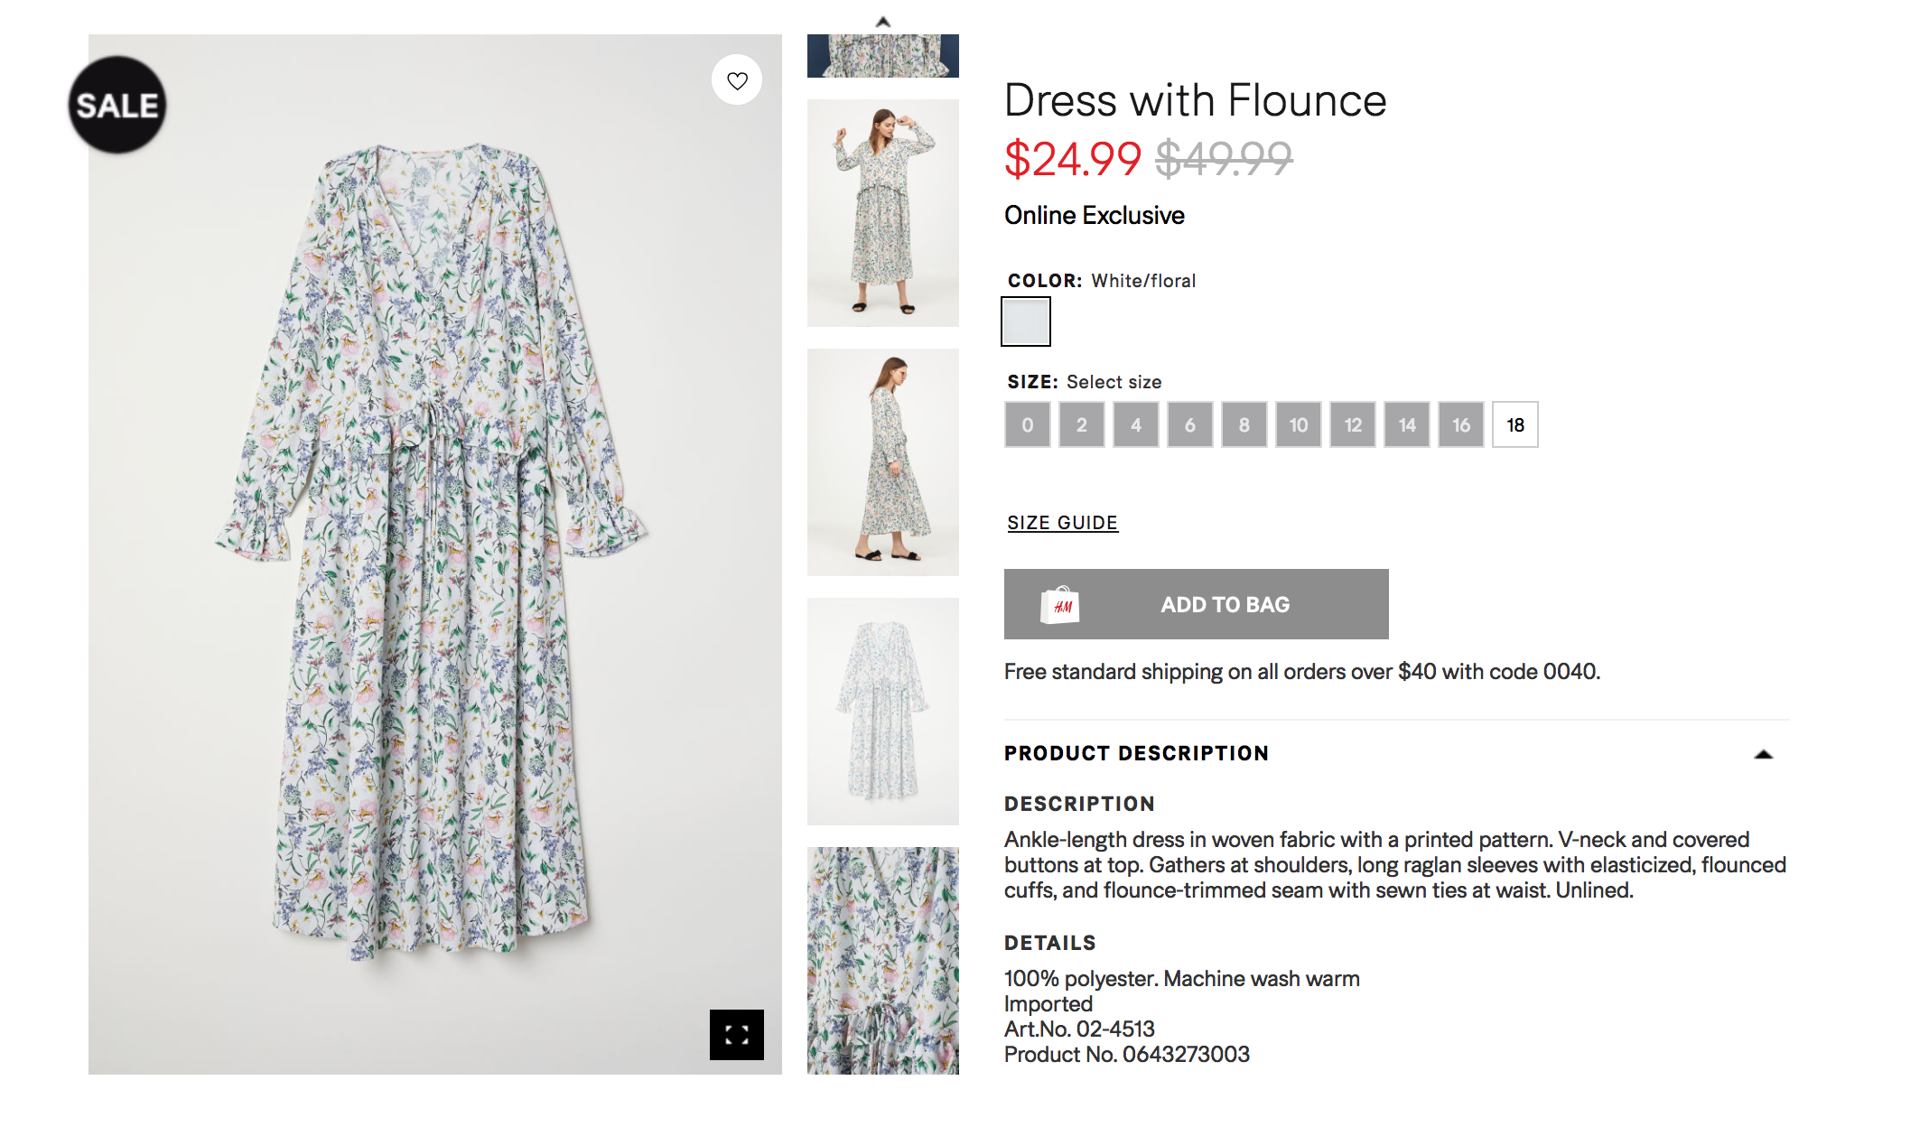The width and height of the screenshot is (1929, 1127).
Task: Select size 14 option
Action: pyautogui.click(x=1406, y=424)
